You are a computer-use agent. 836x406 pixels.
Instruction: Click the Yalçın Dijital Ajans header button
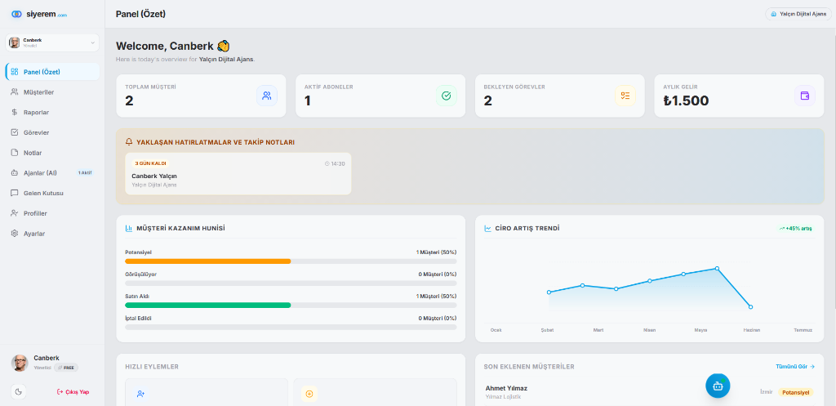pyautogui.click(x=798, y=14)
